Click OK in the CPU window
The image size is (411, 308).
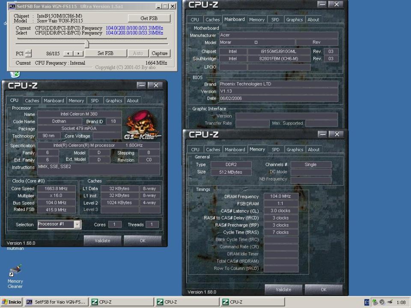click(143, 240)
